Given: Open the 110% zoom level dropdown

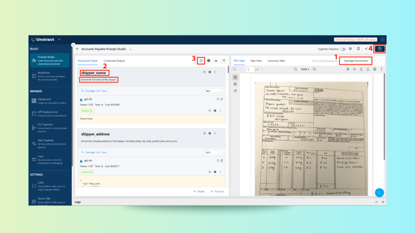Looking at the screenshot, I should coord(306,69).
